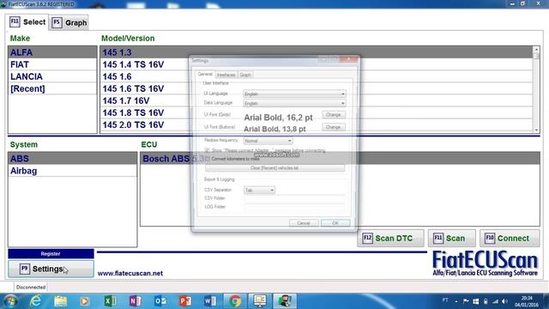Toggle Convert kilometers to miles checkbox

207,159
